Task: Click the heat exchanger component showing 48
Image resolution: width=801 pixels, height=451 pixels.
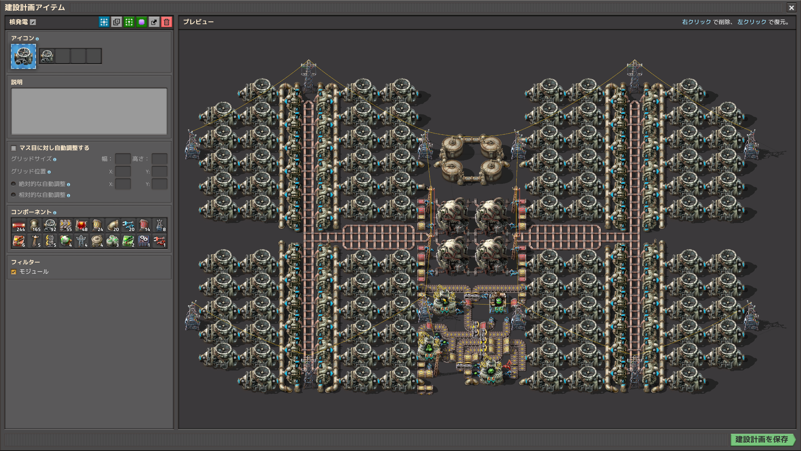Action: coord(81,225)
